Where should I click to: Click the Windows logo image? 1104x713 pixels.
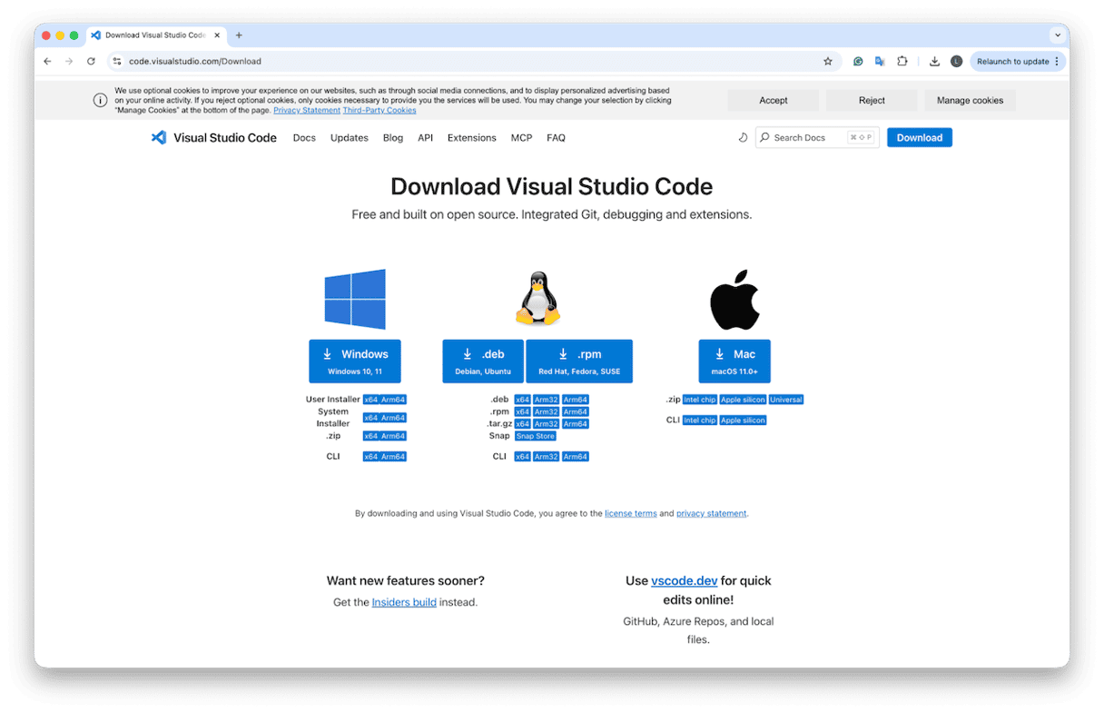pos(355,299)
